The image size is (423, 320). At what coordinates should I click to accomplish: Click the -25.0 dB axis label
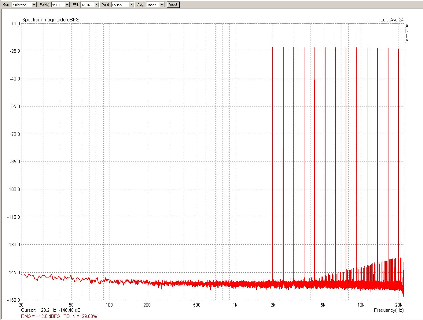14,51
